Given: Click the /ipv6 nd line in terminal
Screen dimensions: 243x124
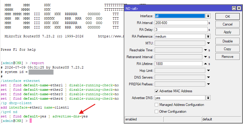Looking at the screenshot, I should (9, 112).
